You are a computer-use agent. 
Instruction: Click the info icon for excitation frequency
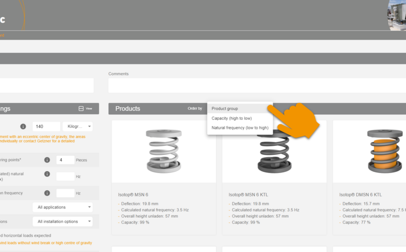click(47, 193)
